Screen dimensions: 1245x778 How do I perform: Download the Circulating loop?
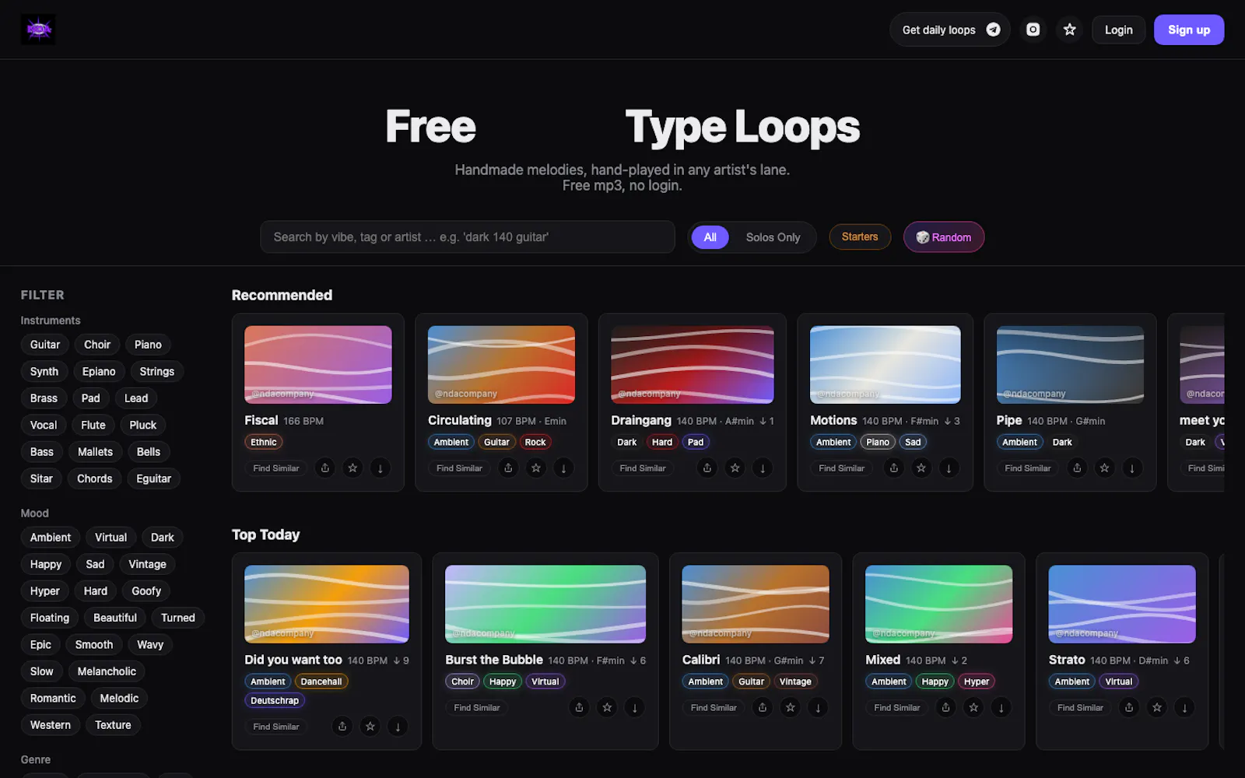[x=563, y=468]
